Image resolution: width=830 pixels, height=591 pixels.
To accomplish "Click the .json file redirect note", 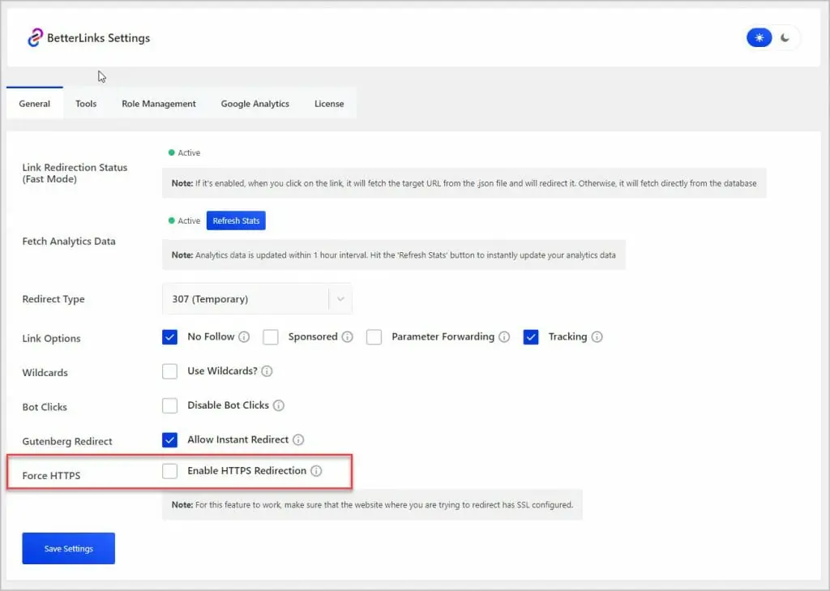I will 464,183.
